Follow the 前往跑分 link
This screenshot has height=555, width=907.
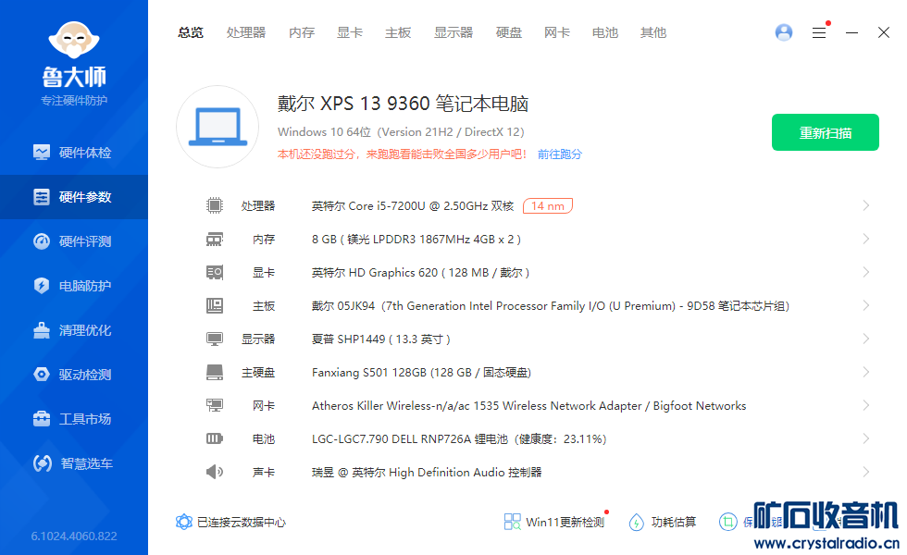point(559,154)
